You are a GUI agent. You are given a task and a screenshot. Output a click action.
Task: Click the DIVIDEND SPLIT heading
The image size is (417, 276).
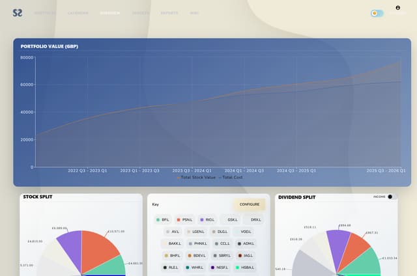pos(297,197)
